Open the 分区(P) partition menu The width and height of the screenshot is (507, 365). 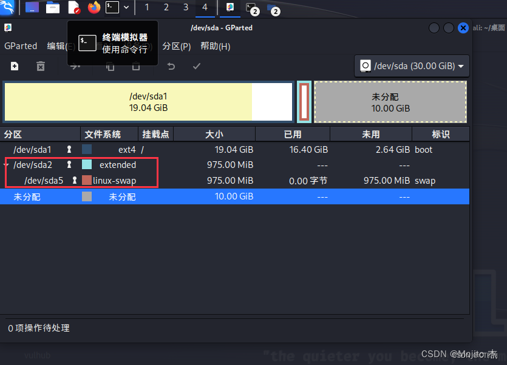(177, 46)
